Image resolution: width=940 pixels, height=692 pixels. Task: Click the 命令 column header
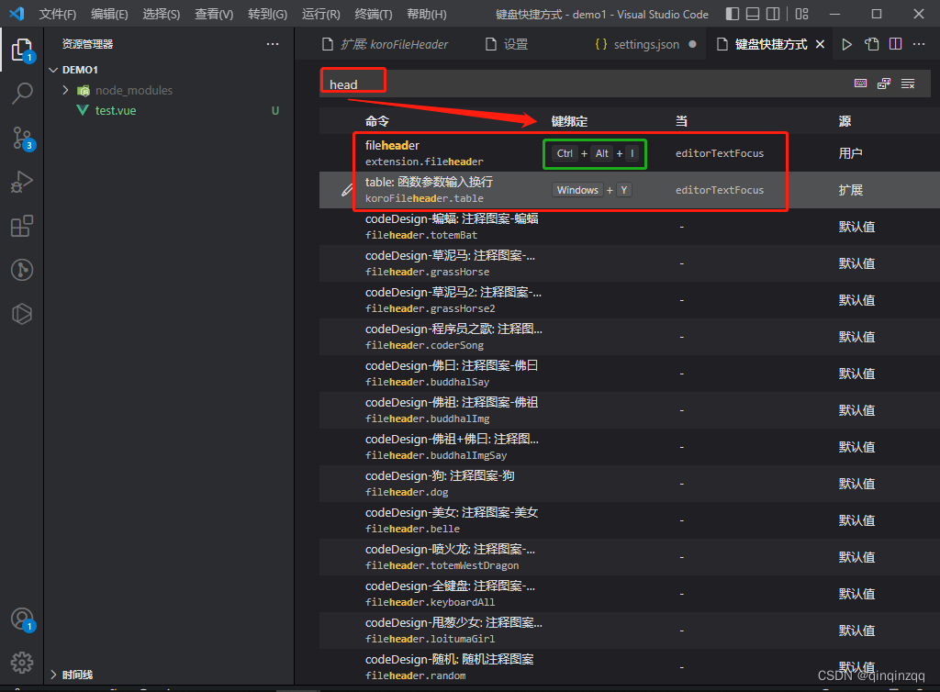(377, 121)
